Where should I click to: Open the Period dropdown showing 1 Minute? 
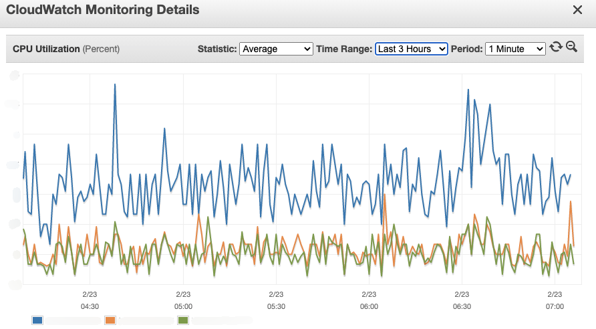pos(515,49)
